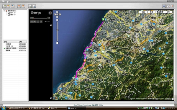Screen dimensions: 177x110
Task: Click the map pan up arrow
Action: click(57, 12)
